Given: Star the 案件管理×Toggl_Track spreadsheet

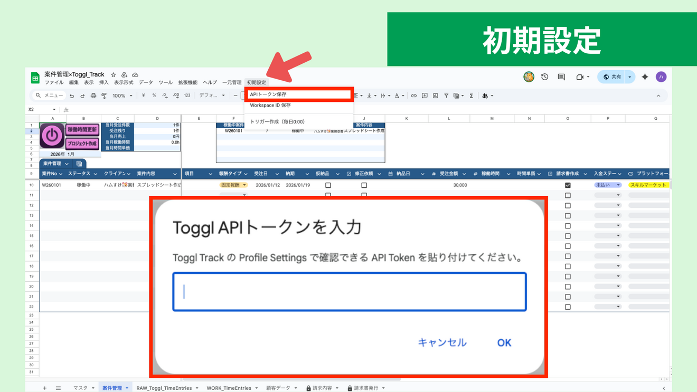Looking at the screenshot, I should pos(112,74).
